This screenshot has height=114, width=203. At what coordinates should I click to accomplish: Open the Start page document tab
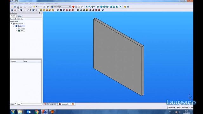click(50, 104)
